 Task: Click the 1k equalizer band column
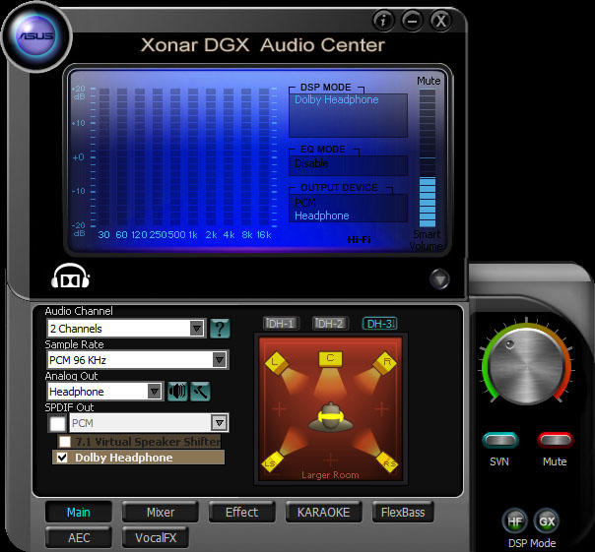tap(193, 157)
